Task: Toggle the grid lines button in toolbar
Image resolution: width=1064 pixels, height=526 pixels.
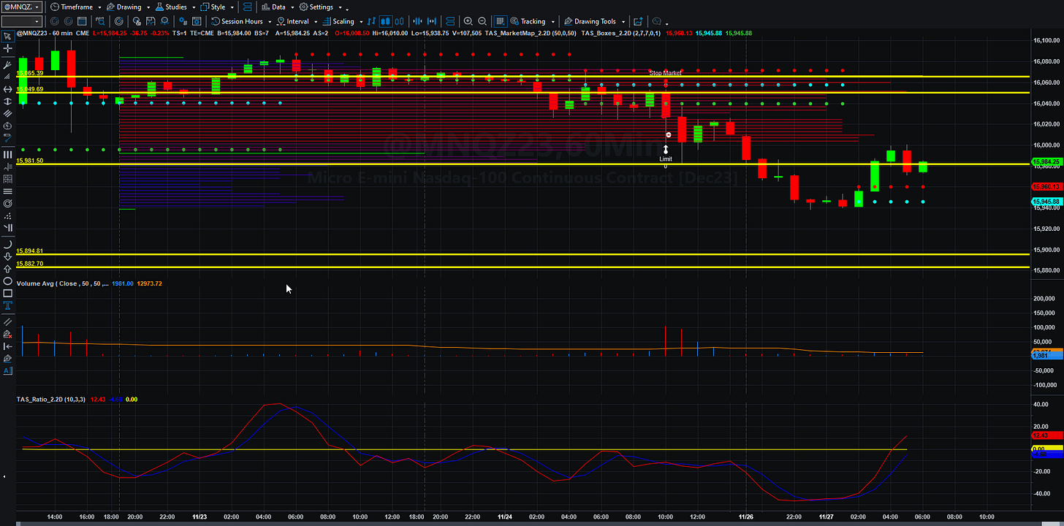Action: (x=501, y=21)
